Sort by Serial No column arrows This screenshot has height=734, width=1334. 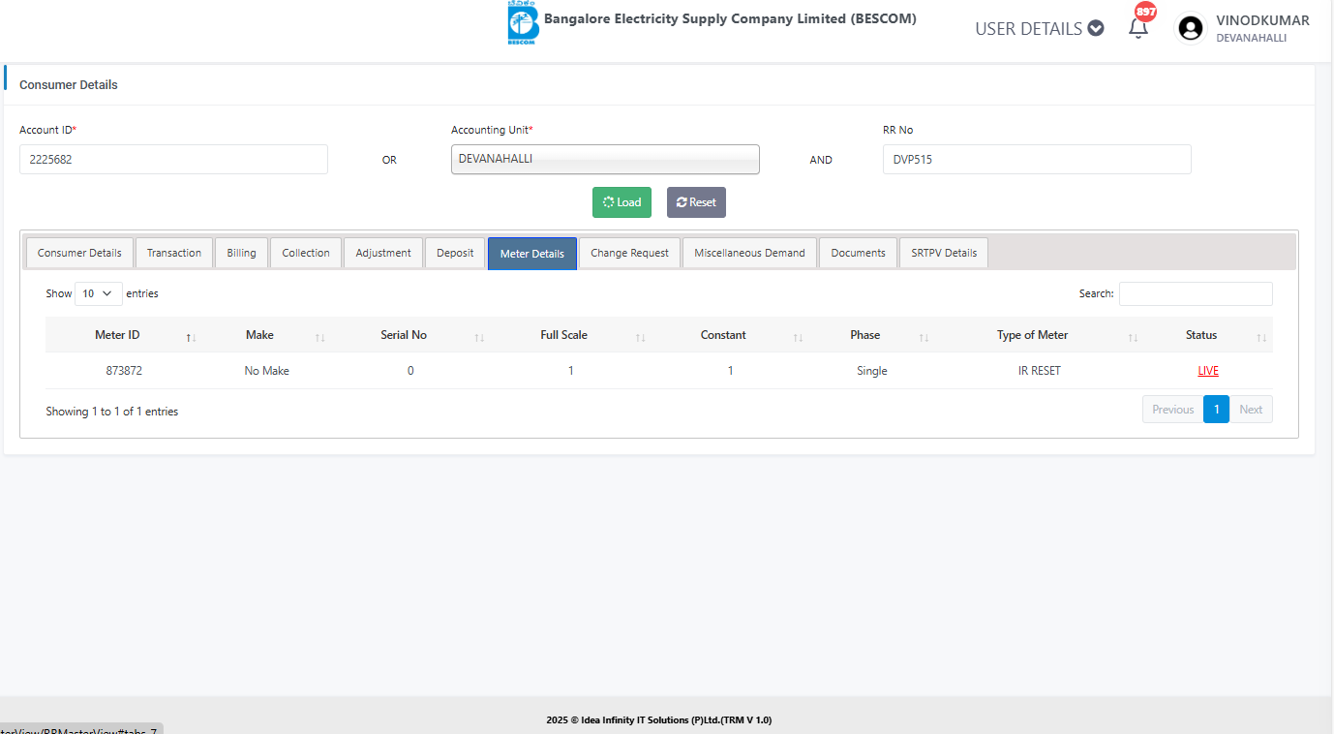click(x=479, y=337)
